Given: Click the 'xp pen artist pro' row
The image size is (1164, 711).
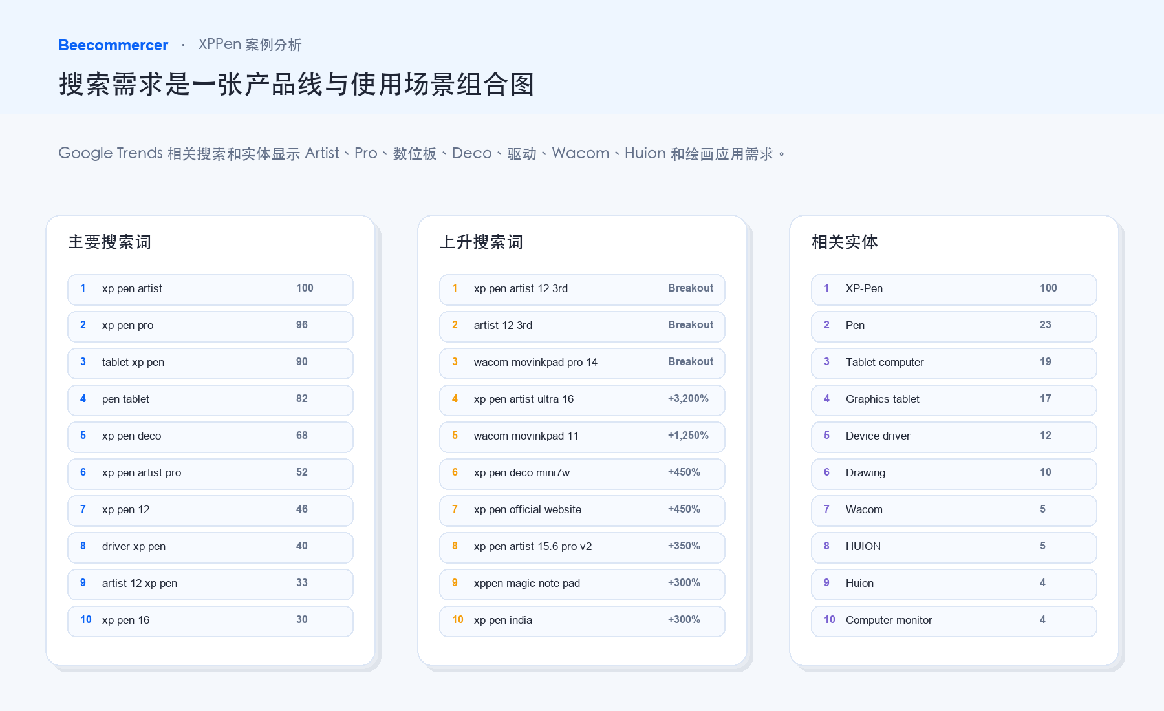Looking at the screenshot, I should coord(210,474).
